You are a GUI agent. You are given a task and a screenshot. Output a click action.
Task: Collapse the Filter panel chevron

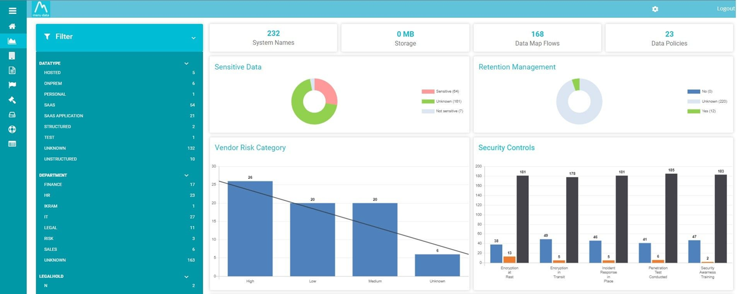pyautogui.click(x=193, y=38)
